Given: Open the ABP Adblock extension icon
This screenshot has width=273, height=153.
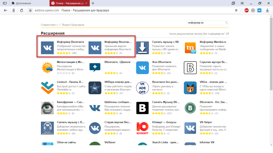Looking at the screenshot, I should coord(246,10).
